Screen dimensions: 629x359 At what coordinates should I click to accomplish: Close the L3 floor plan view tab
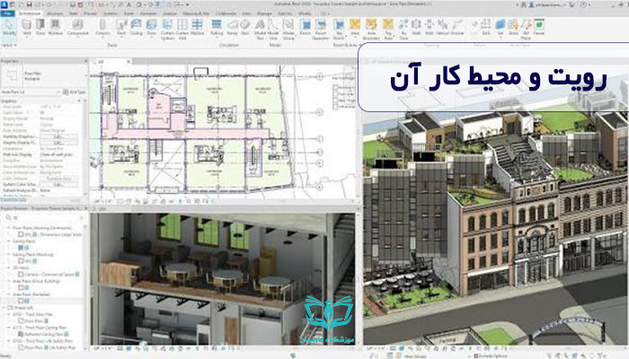[x=128, y=62]
